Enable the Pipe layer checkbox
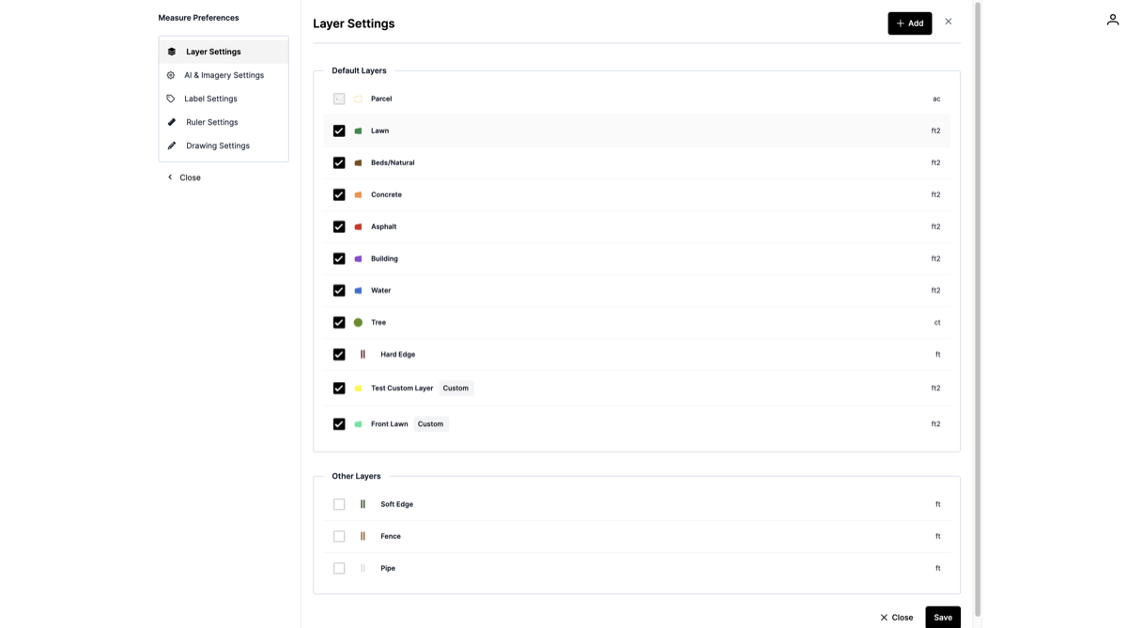The image size is (1127, 628). click(x=339, y=569)
